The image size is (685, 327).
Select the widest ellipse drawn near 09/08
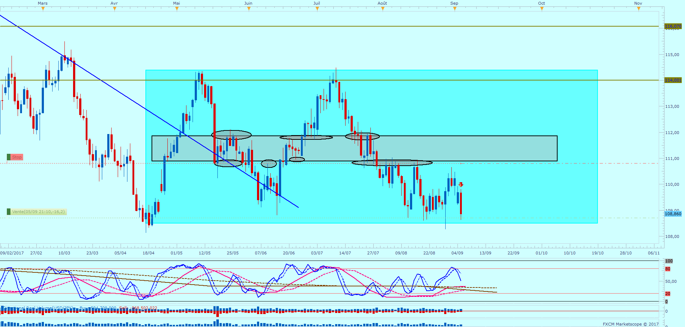392,163
